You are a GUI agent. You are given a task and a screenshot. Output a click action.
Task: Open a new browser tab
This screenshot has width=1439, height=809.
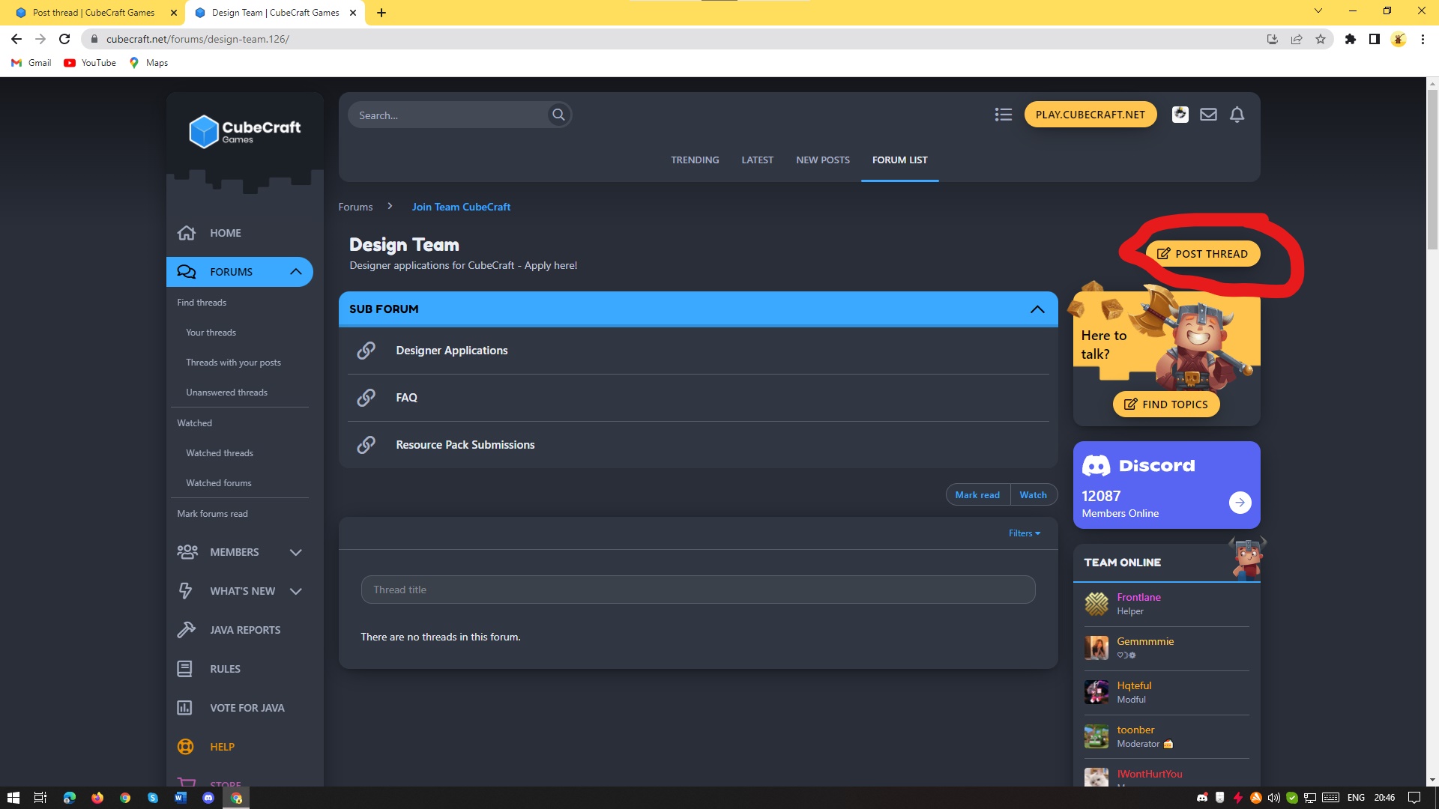[x=381, y=13]
